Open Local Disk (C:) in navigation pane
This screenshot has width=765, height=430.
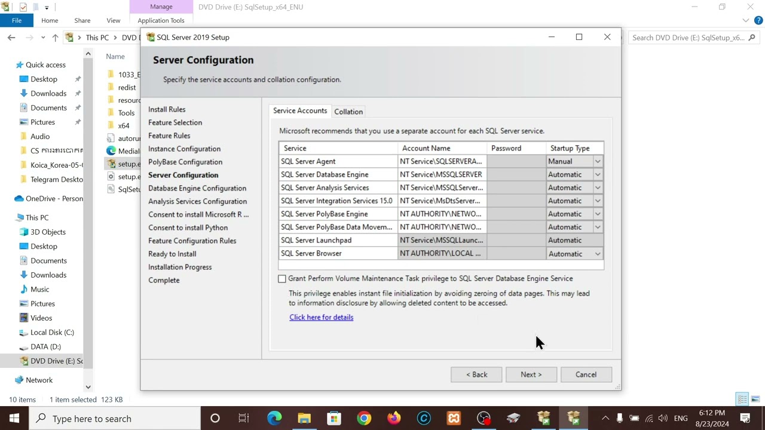[x=52, y=332]
